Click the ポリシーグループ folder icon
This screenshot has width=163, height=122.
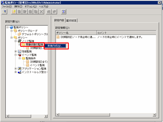(15, 31)
